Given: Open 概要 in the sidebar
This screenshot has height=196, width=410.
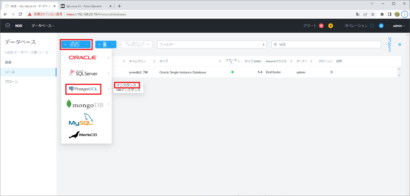Looking at the screenshot, I should pos(8,62).
